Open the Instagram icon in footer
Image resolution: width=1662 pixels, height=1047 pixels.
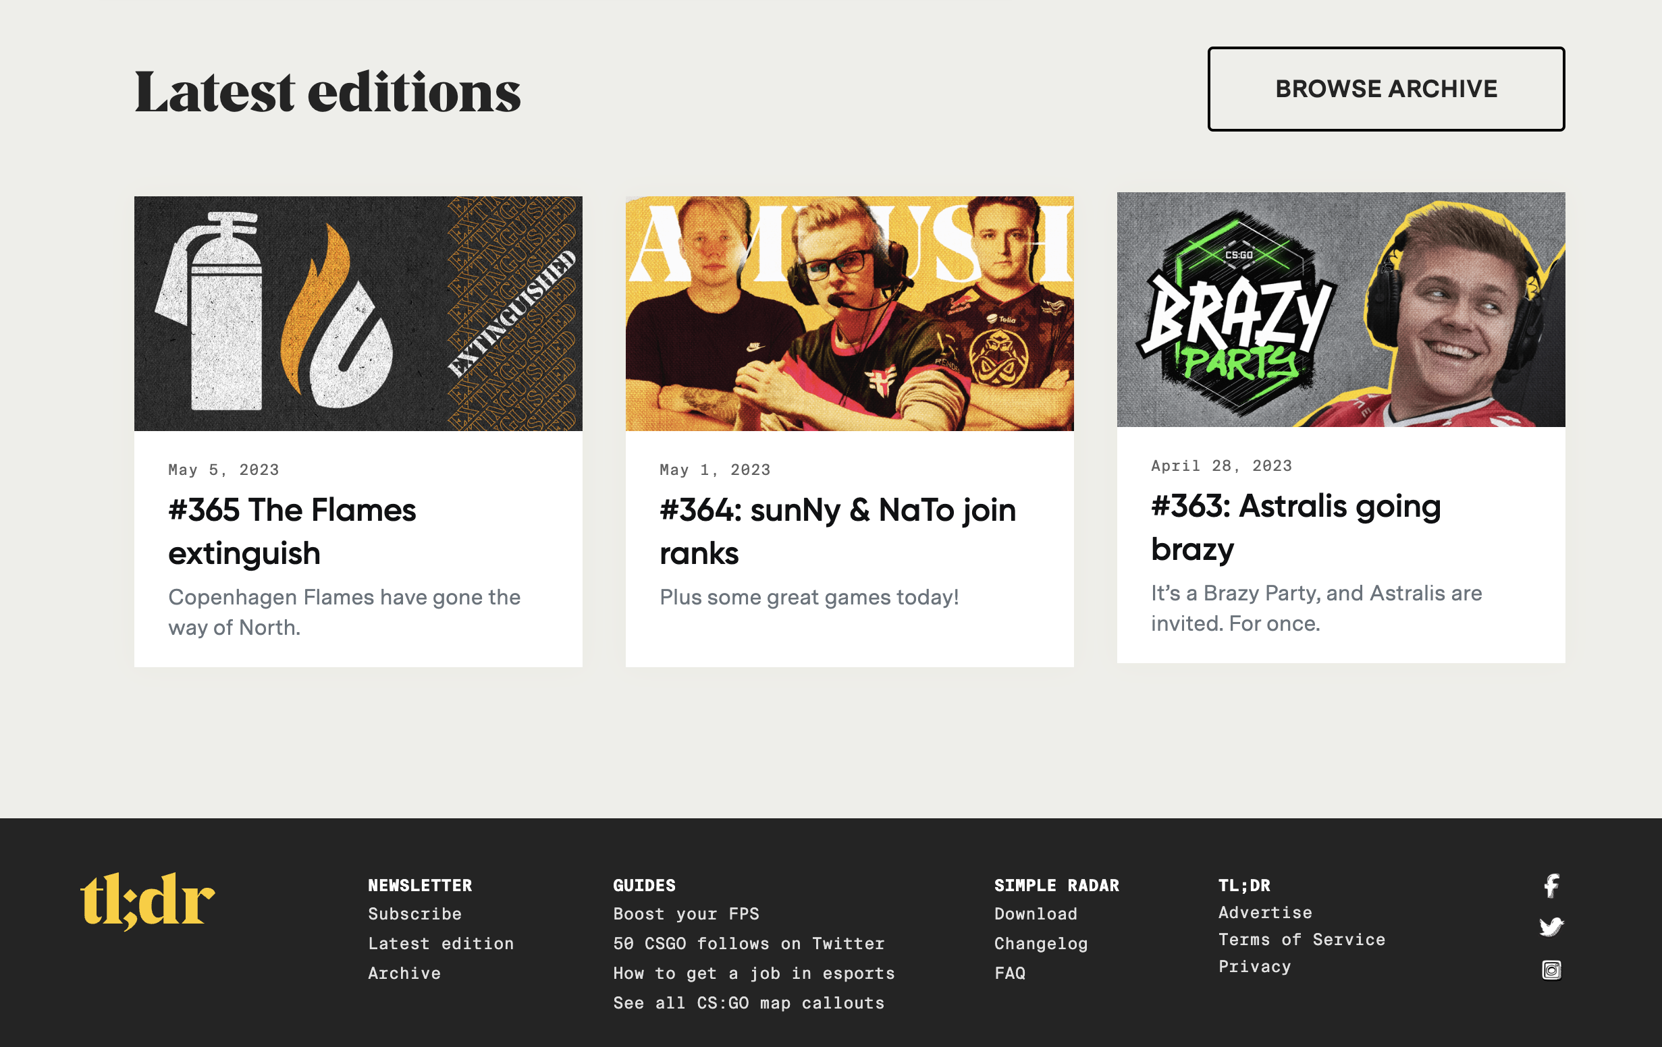(x=1551, y=969)
